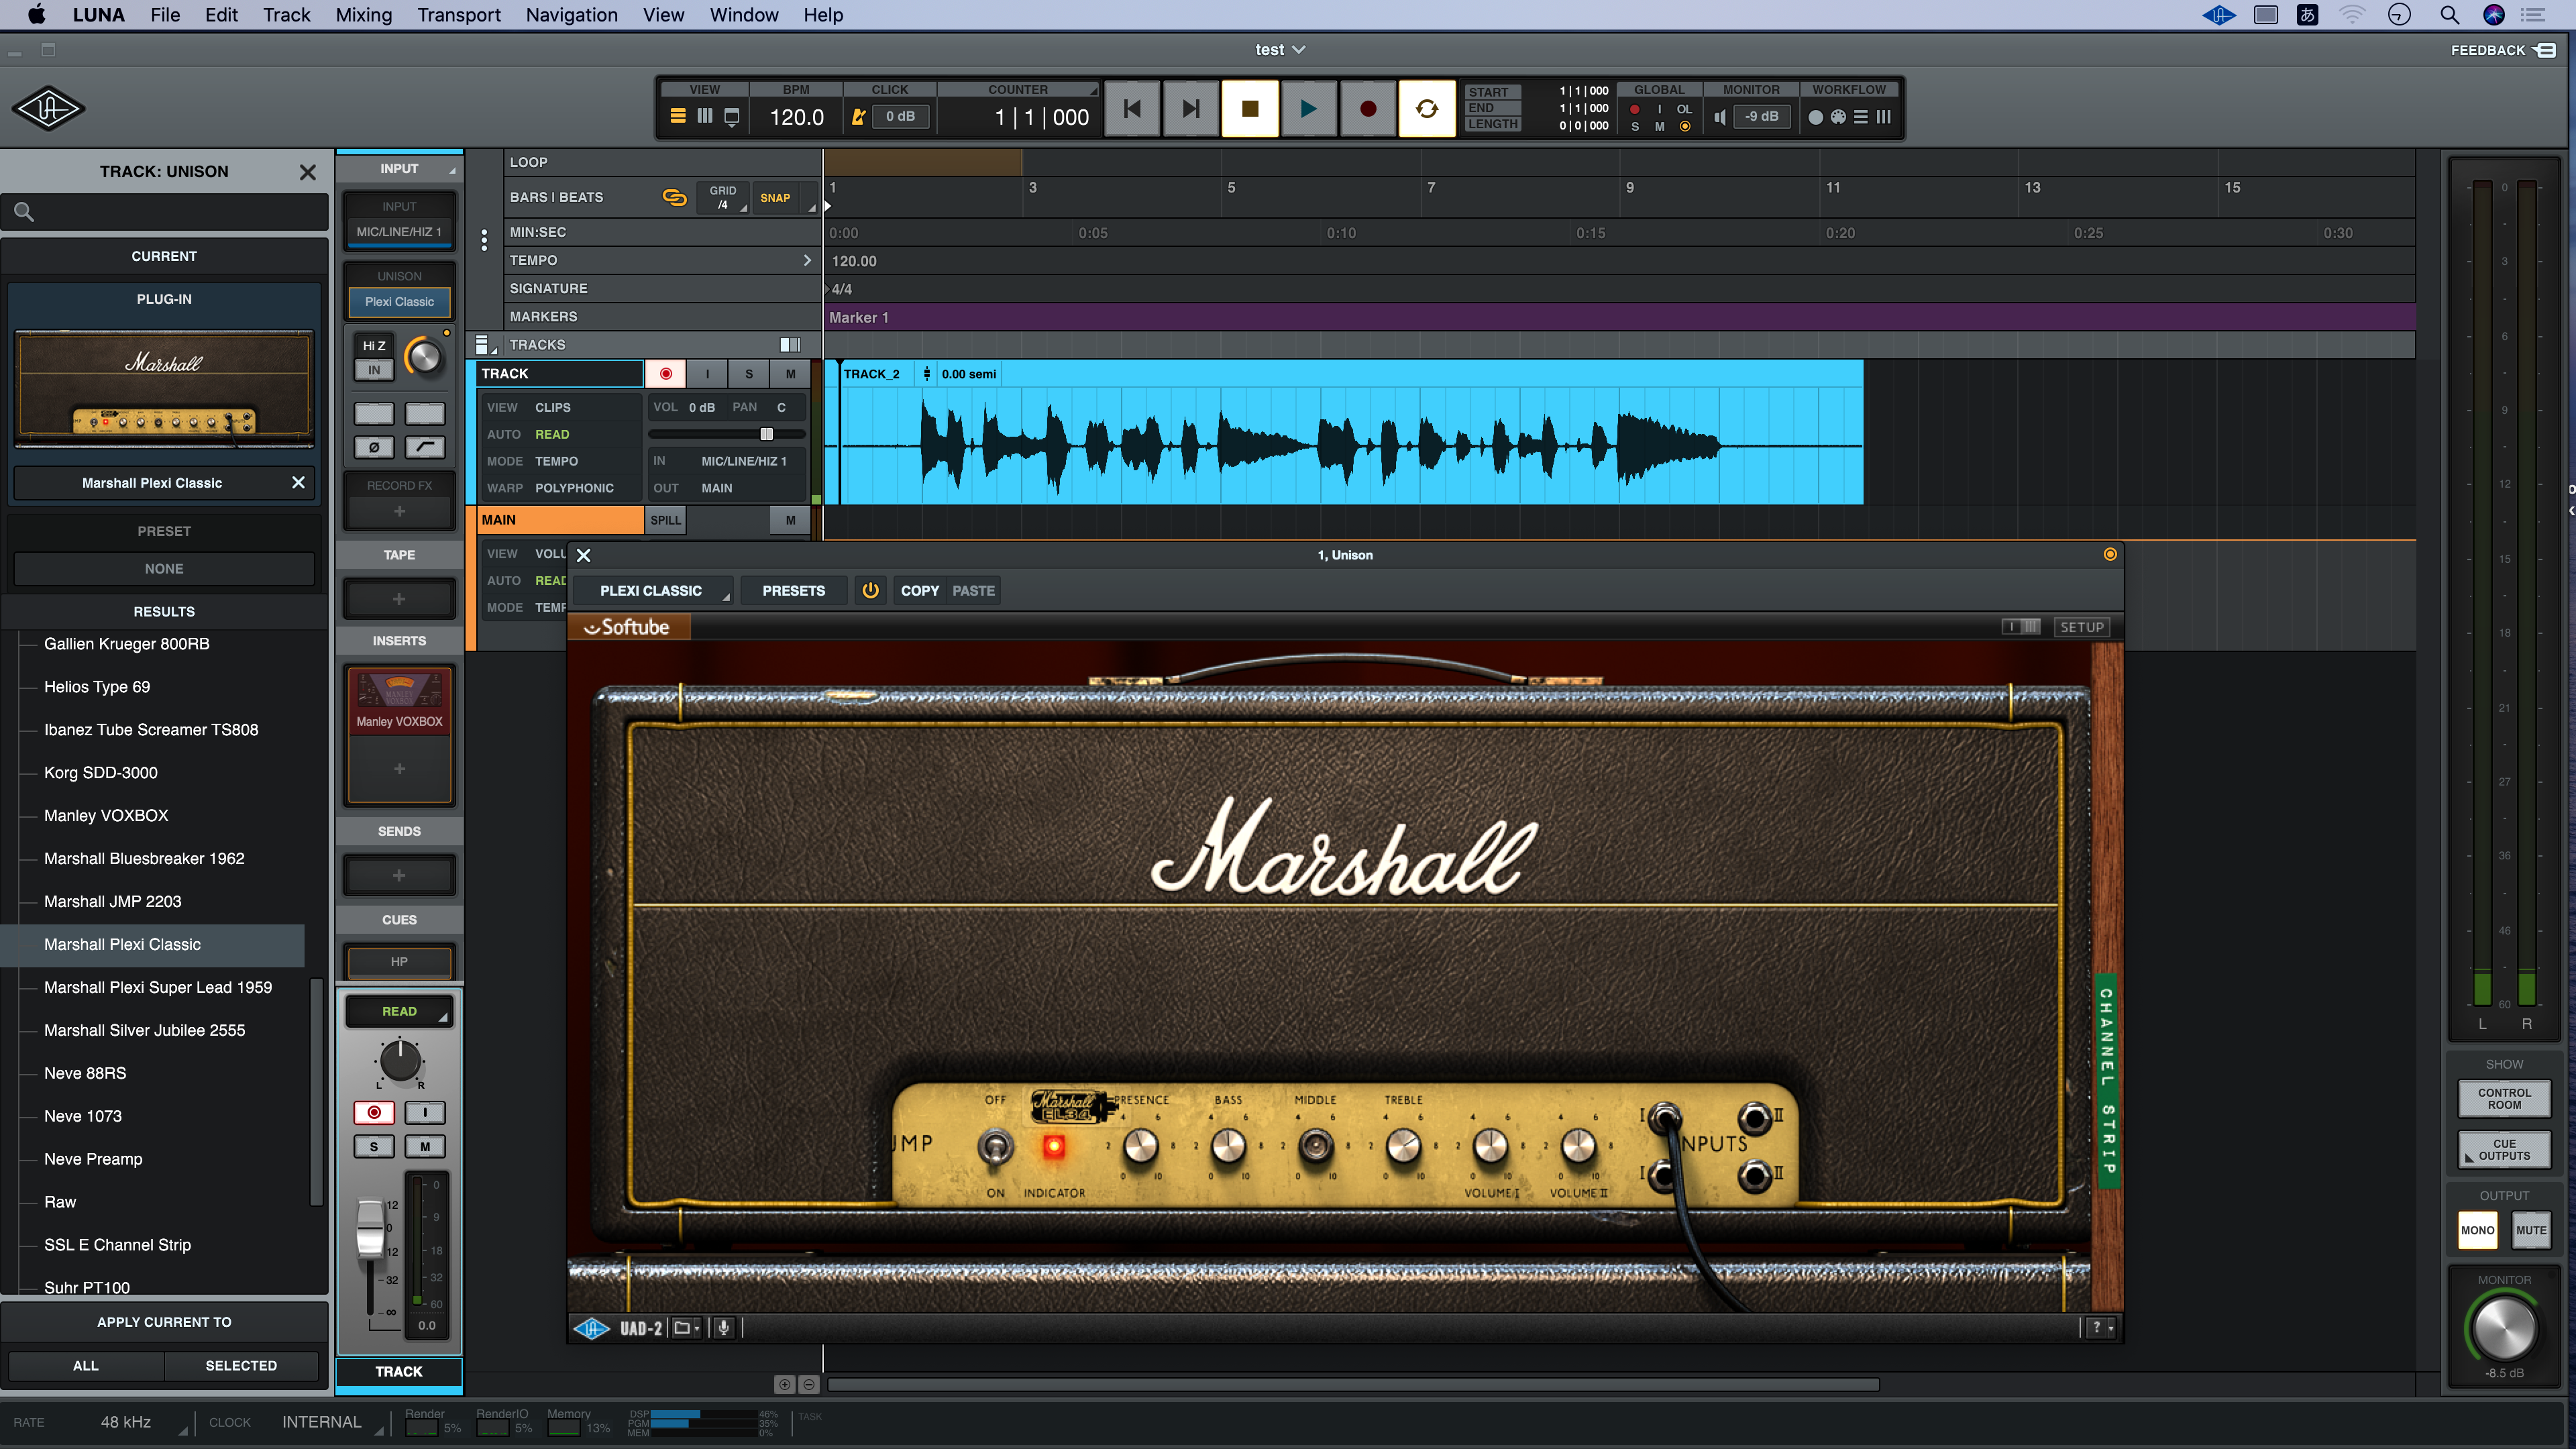Open the CUE OUTPUTS expander

[x=2504, y=1150]
